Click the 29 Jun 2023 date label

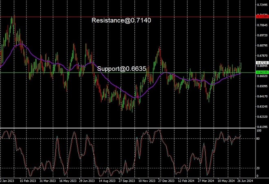tap(87, 181)
